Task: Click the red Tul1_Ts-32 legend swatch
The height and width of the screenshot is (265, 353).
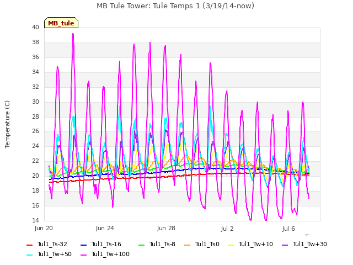Action: click(x=29, y=245)
